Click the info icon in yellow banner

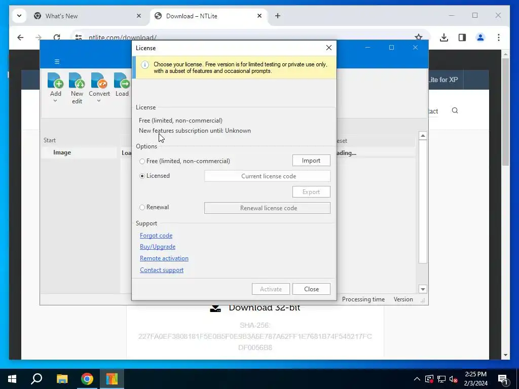[x=144, y=65]
